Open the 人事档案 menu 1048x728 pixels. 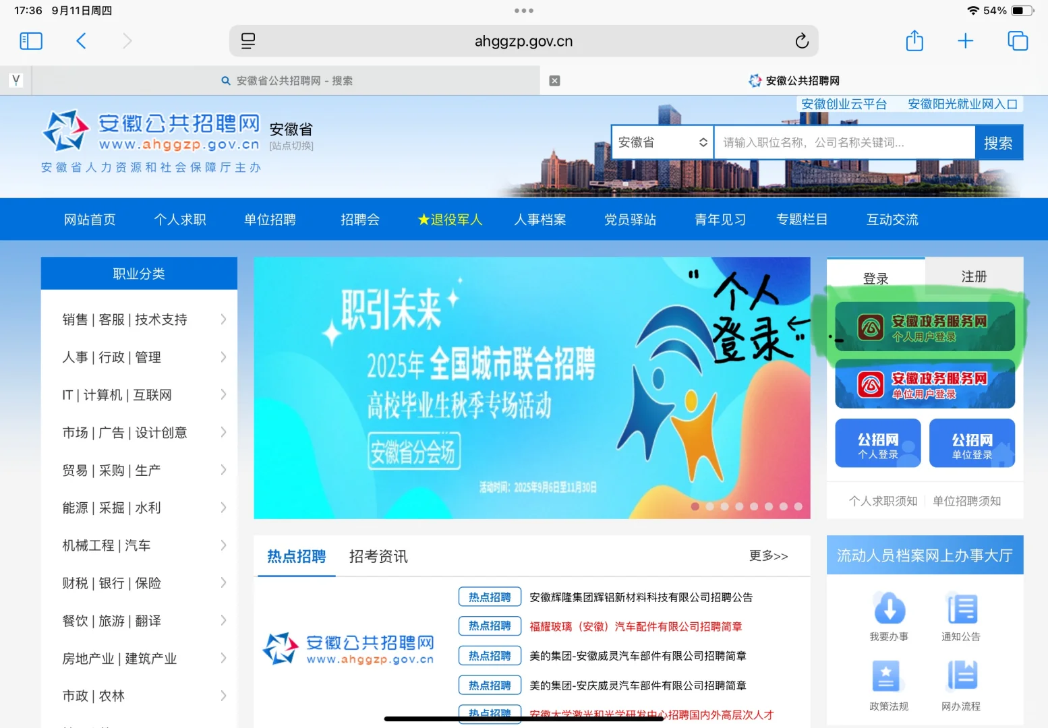(x=540, y=219)
